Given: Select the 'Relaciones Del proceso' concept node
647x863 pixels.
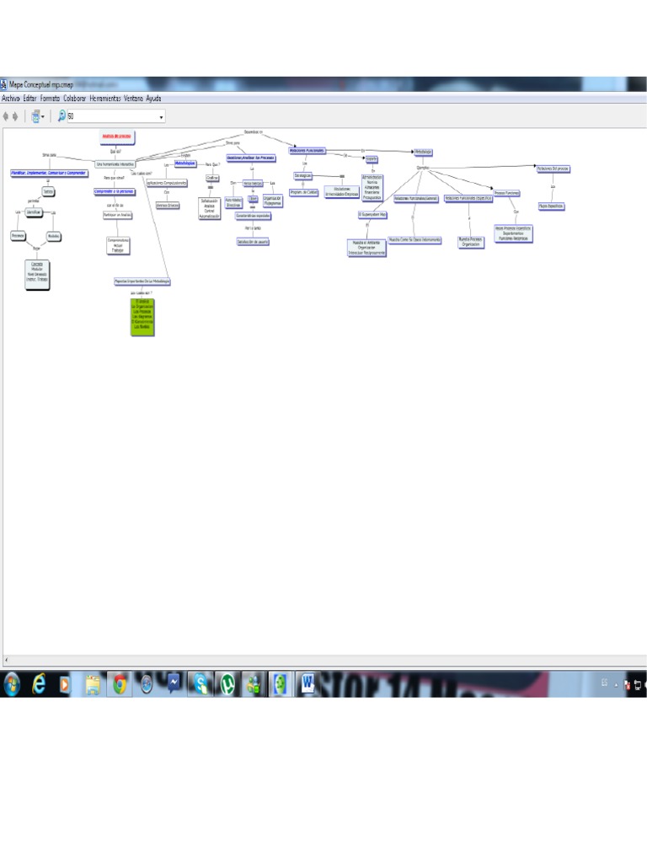Looking at the screenshot, I should [553, 169].
